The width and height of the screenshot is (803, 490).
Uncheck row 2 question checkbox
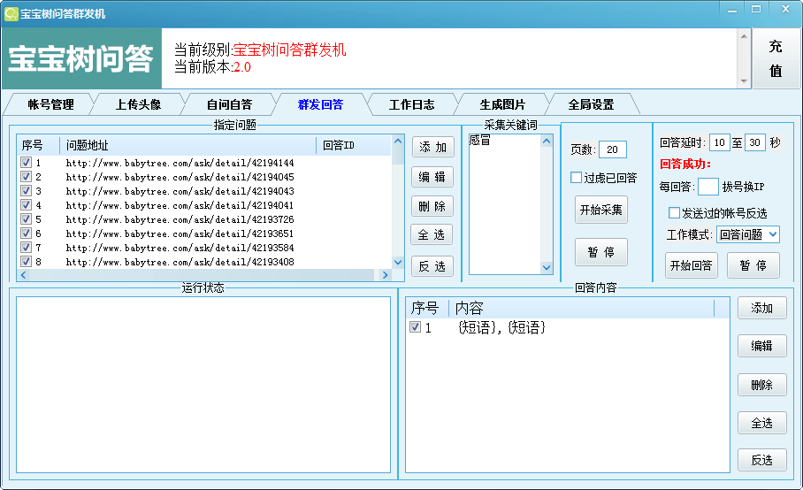point(27,177)
